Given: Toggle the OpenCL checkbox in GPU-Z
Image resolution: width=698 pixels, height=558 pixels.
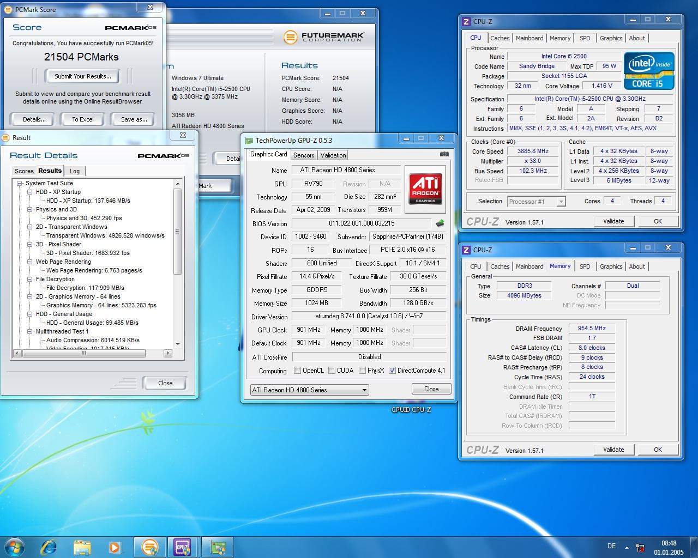Looking at the screenshot, I should pos(297,371).
